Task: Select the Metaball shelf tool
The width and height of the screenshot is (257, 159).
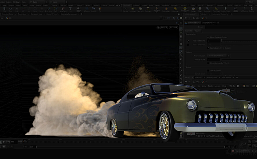Action: click(94, 10)
